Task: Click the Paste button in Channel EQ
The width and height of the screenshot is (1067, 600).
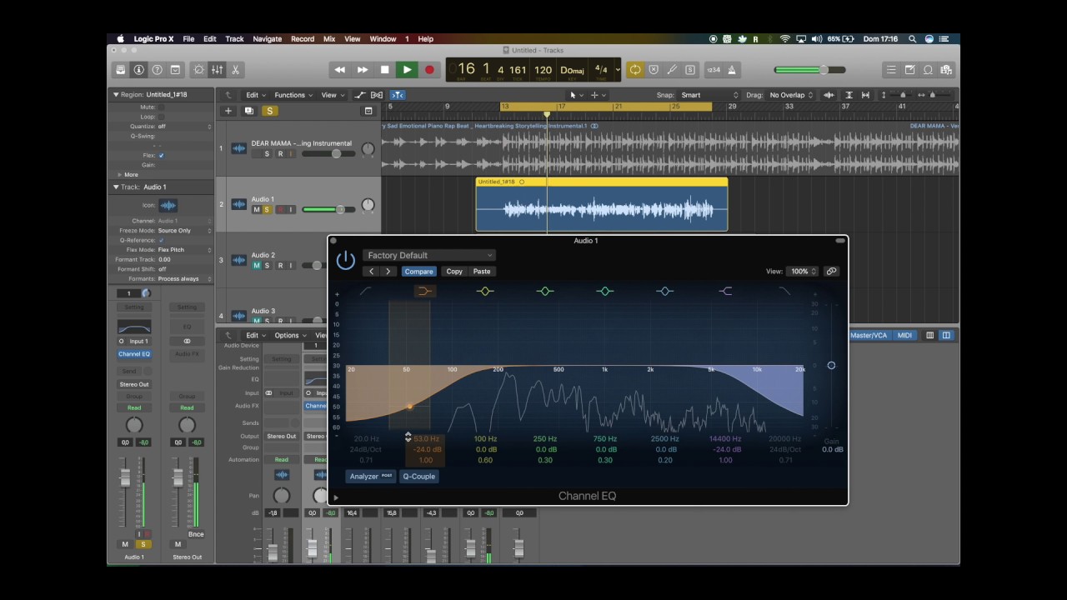Action: click(x=482, y=272)
